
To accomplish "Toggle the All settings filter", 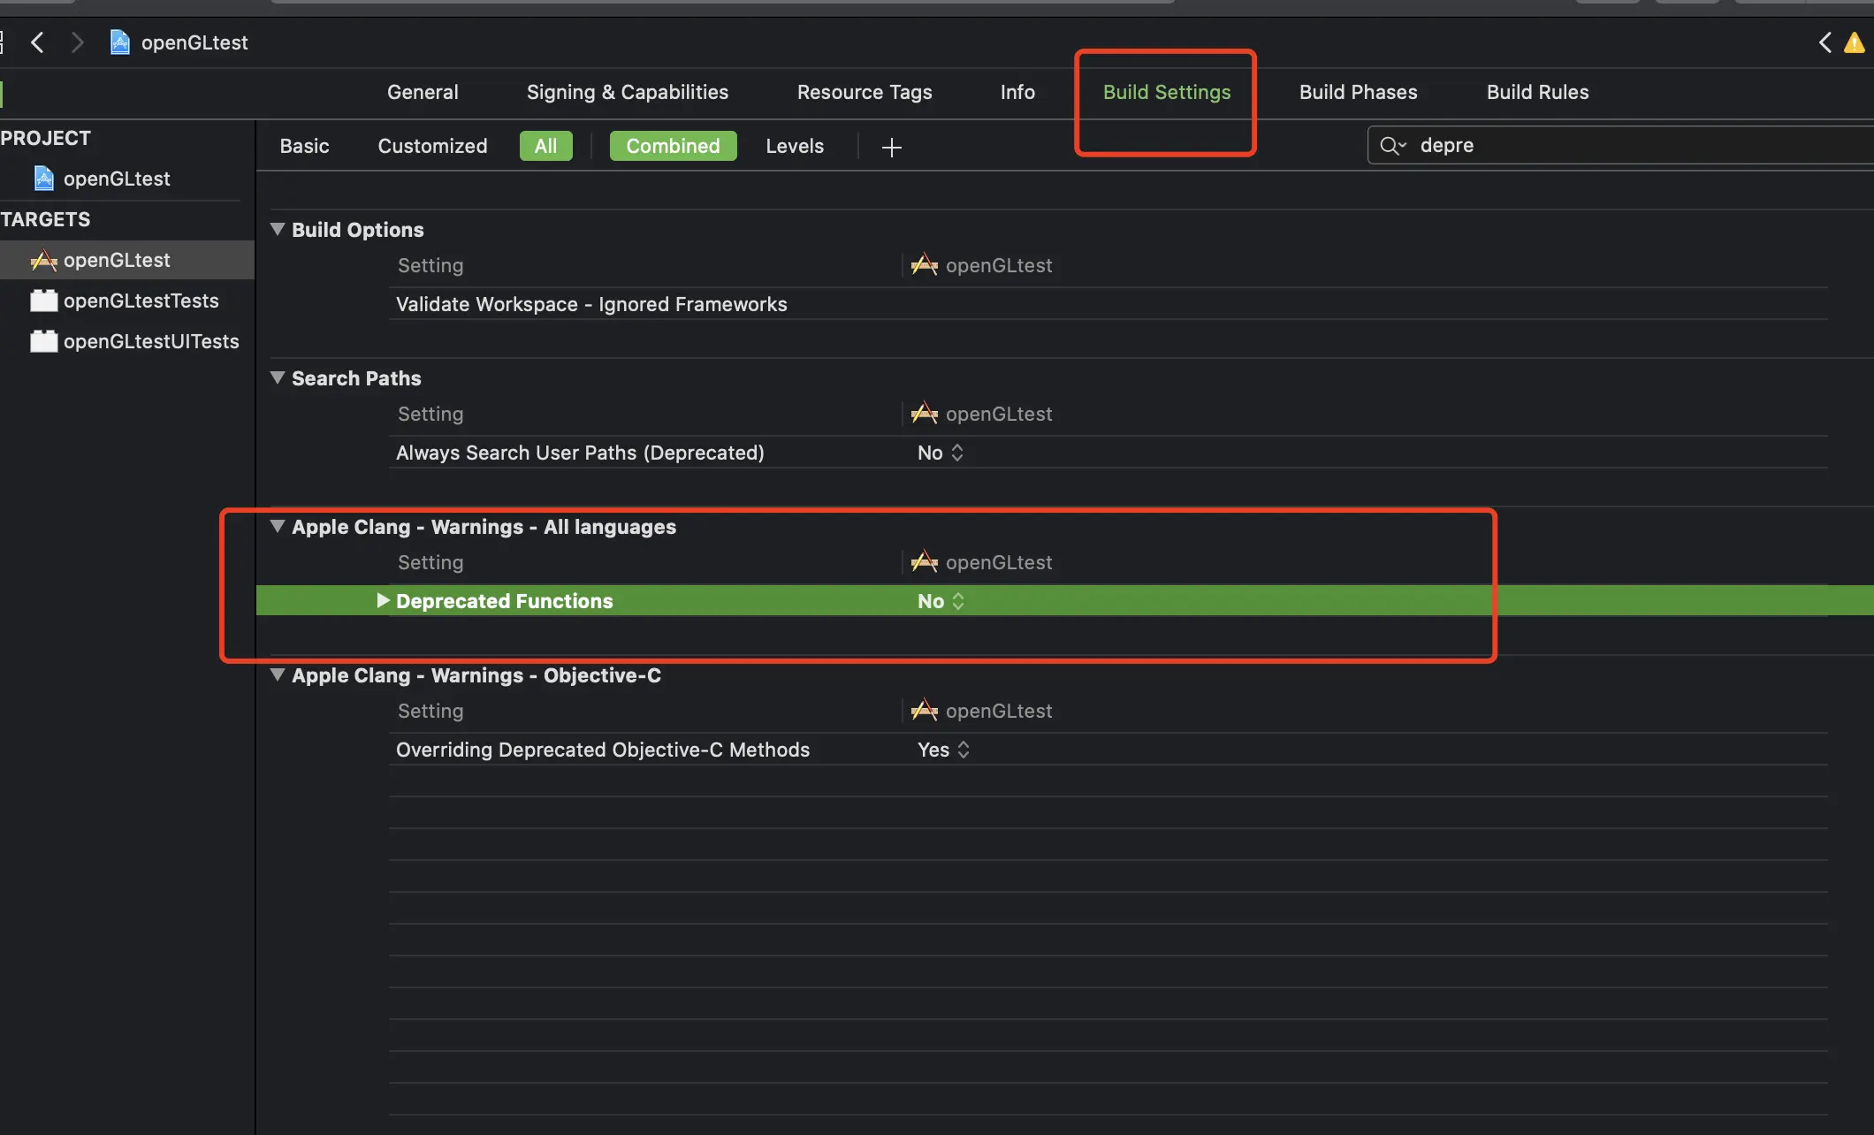I will tap(545, 146).
